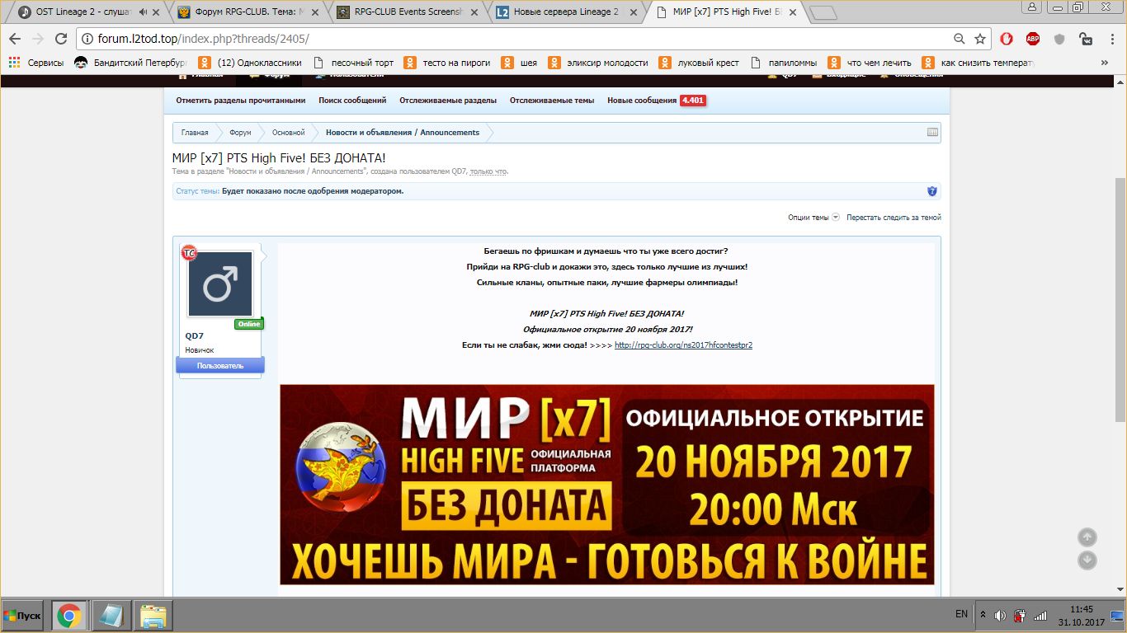This screenshot has height=633, width=1127.
Task: Open the zoom magnifier icon in address bar
Action: (960, 39)
